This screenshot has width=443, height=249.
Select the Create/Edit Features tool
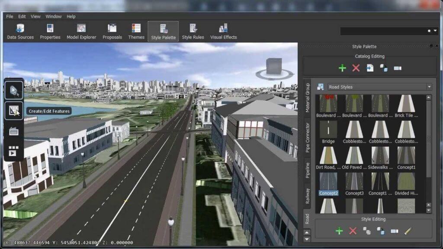click(13, 111)
